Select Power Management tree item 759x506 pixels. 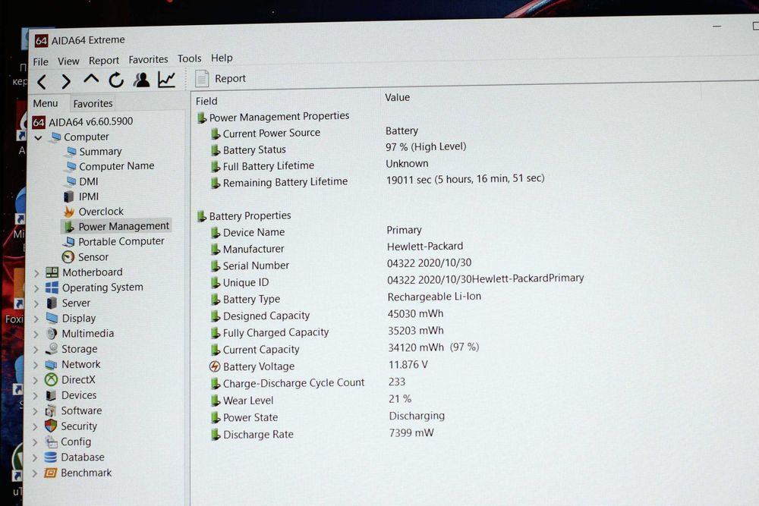coord(124,226)
